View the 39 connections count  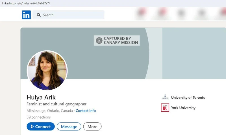39,117
